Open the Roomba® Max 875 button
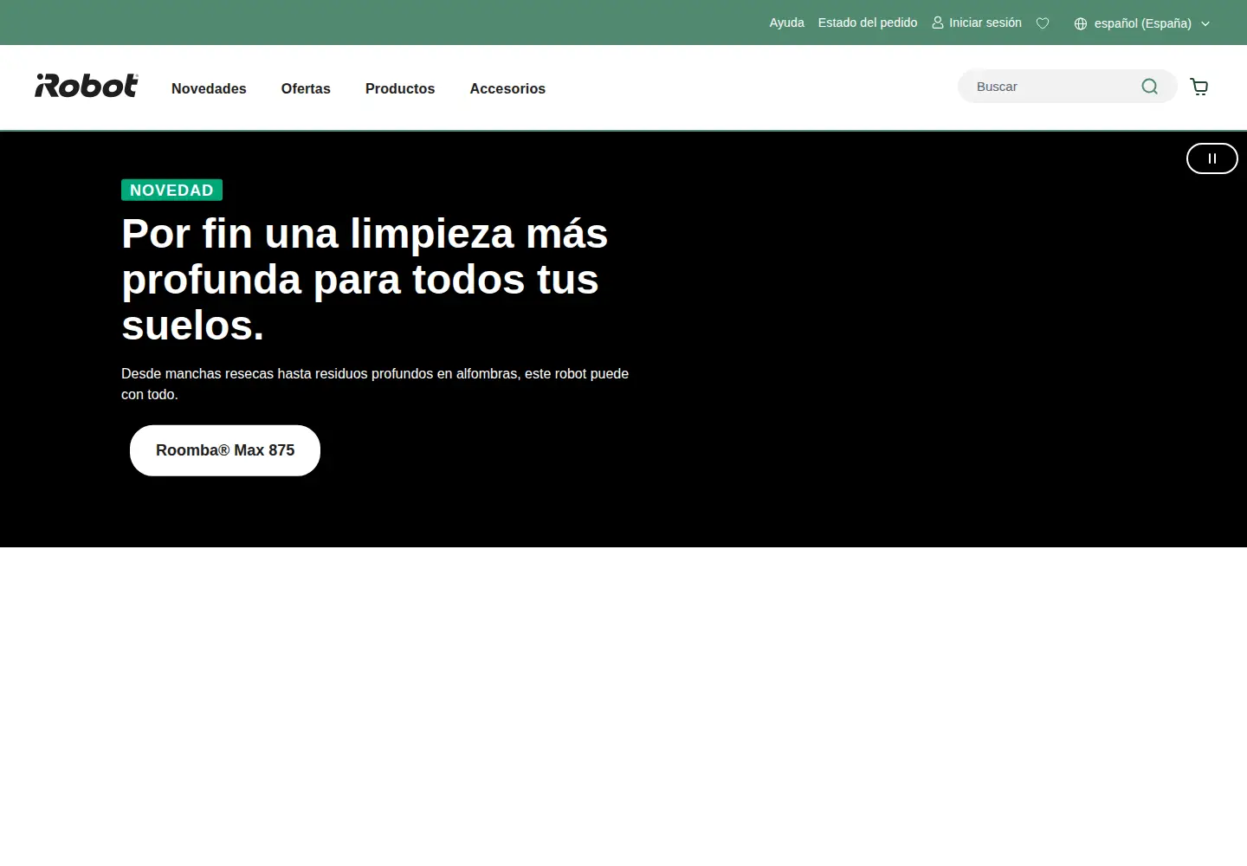This screenshot has width=1247, height=866. pyautogui.click(x=225, y=450)
